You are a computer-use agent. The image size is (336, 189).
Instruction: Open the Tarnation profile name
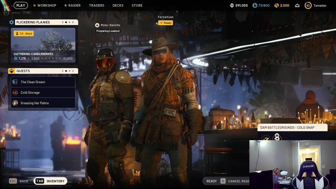click(320, 6)
